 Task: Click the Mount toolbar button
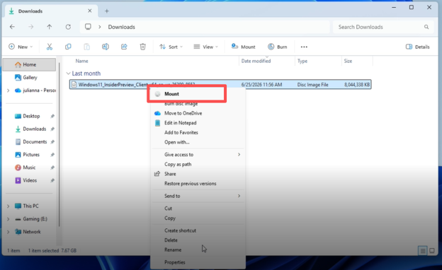(x=243, y=47)
